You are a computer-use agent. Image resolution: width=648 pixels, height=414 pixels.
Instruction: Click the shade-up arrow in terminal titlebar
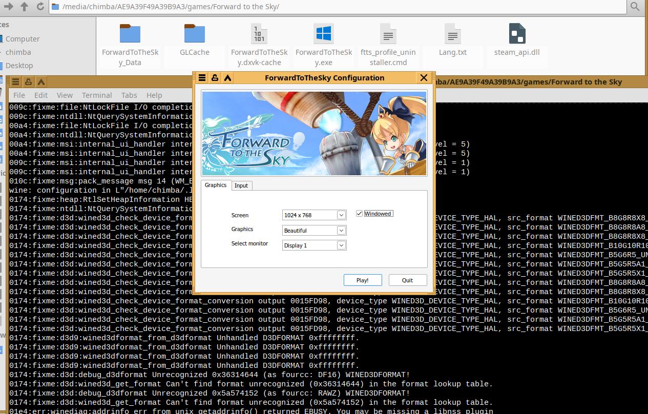click(41, 82)
